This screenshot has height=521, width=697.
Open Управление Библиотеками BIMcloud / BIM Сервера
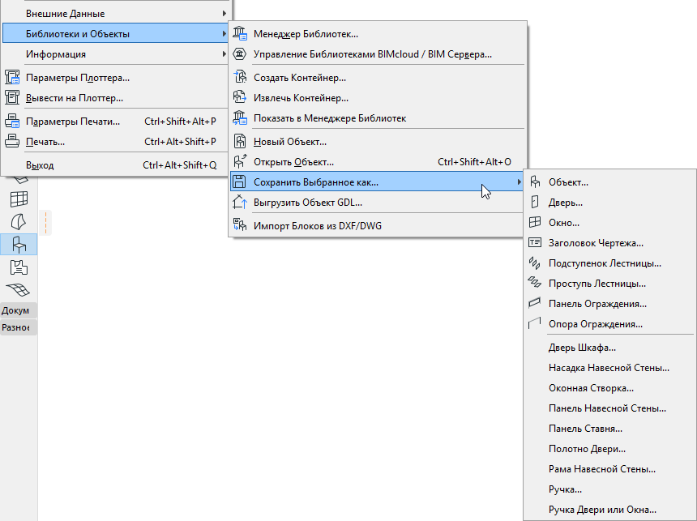[378, 54]
